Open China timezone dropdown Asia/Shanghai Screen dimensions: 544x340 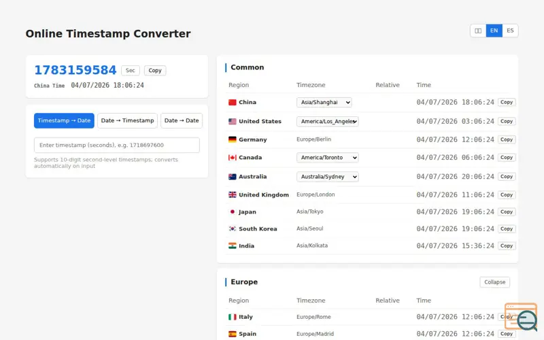click(324, 103)
